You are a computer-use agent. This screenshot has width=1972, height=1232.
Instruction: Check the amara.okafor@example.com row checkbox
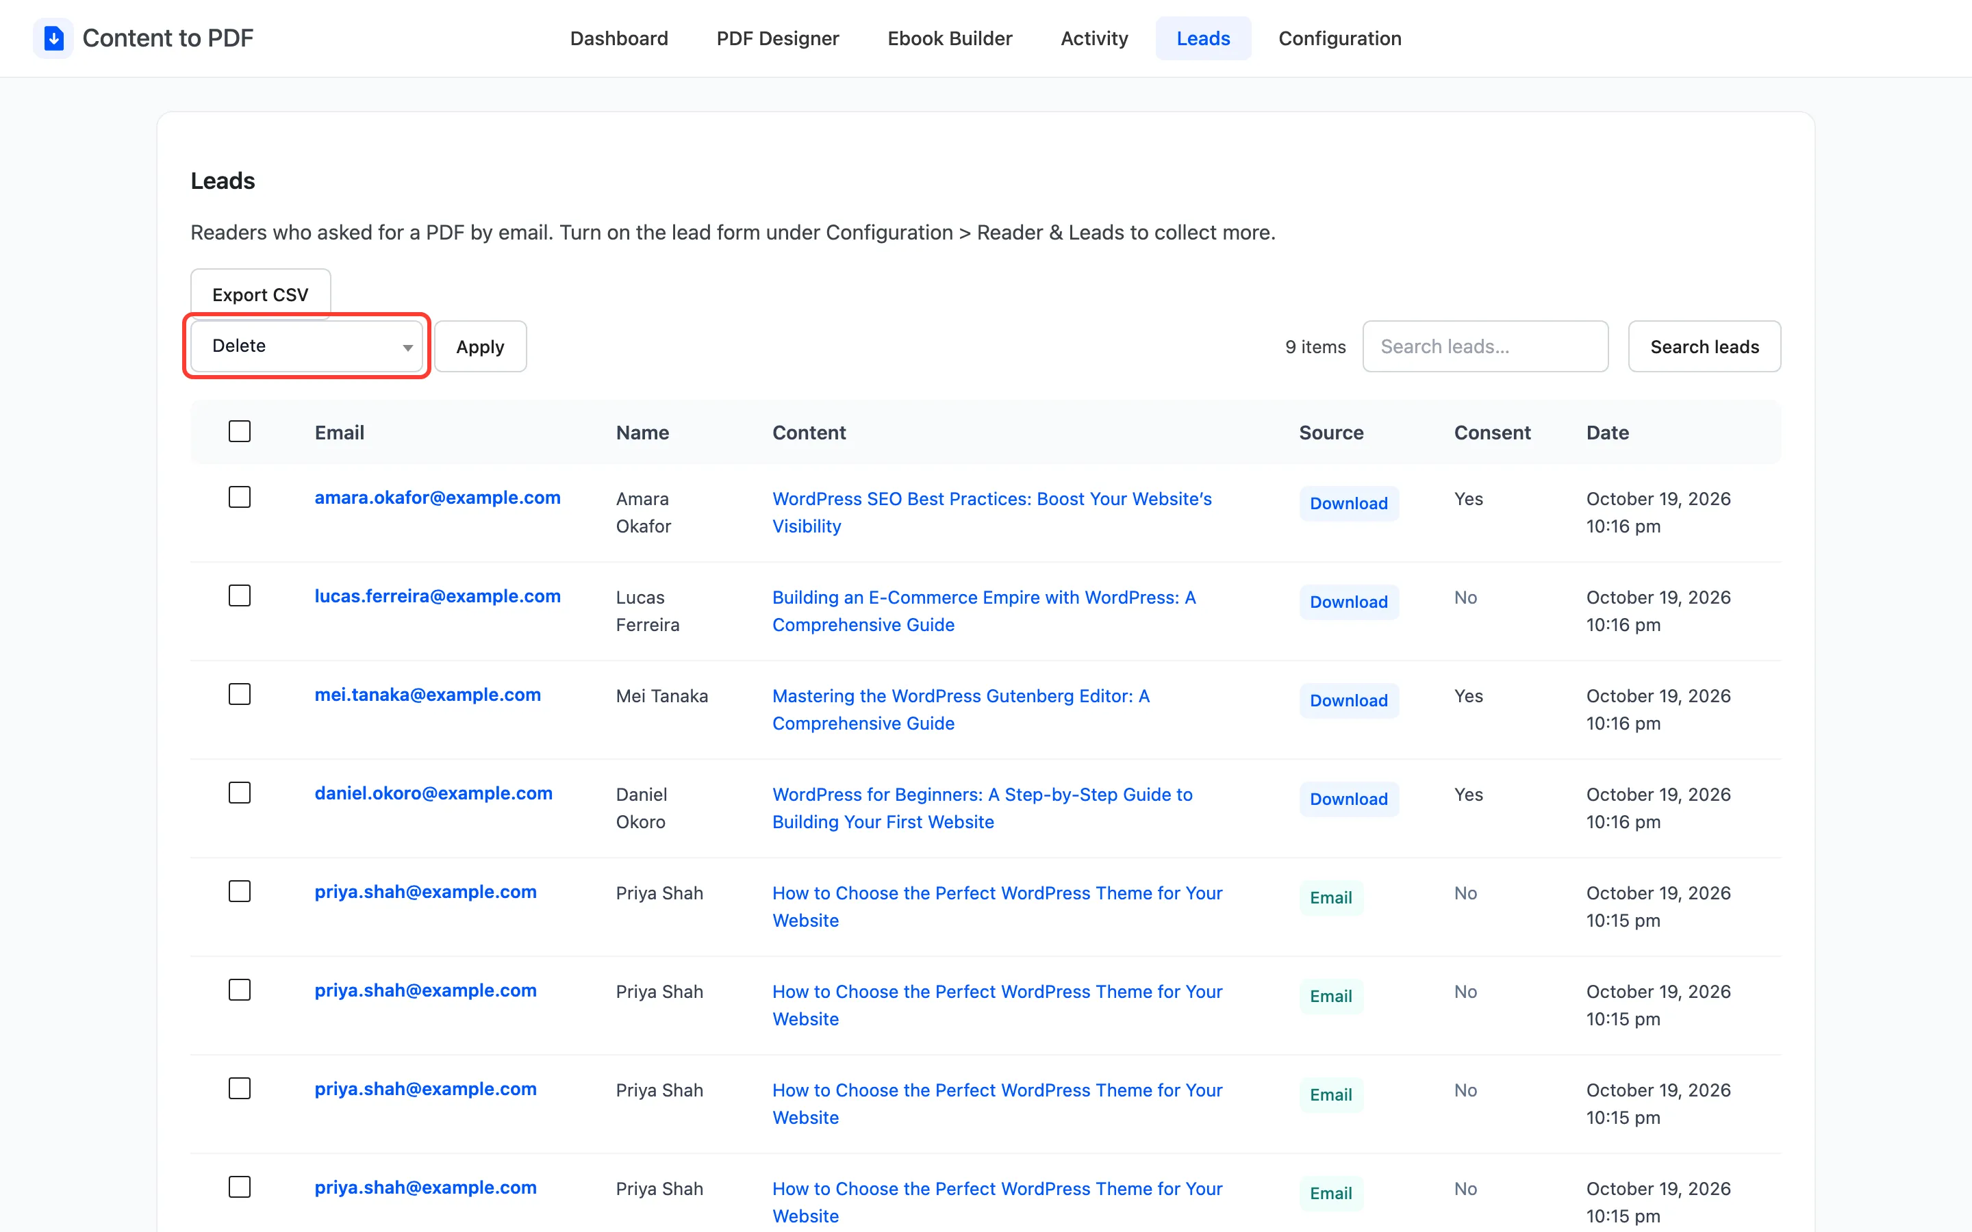[240, 497]
